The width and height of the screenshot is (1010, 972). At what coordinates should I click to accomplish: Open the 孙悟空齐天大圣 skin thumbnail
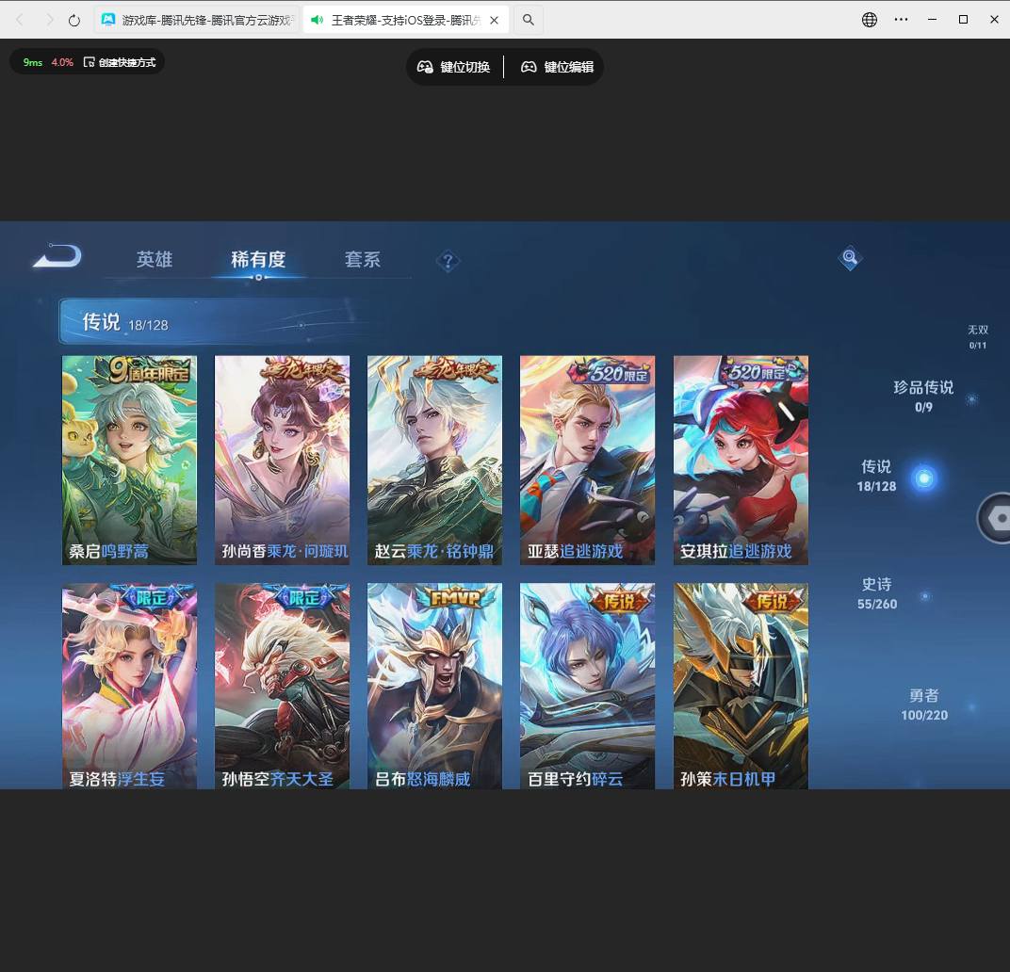click(282, 686)
